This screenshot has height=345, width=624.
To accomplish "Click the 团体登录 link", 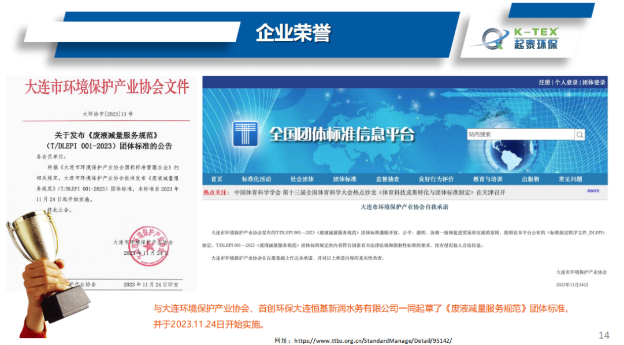I will 593,82.
